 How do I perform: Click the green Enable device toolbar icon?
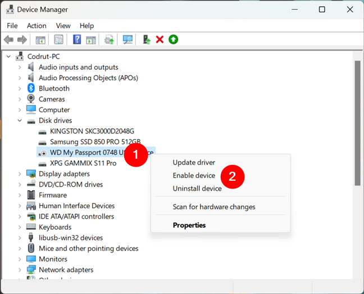[x=173, y=39]
